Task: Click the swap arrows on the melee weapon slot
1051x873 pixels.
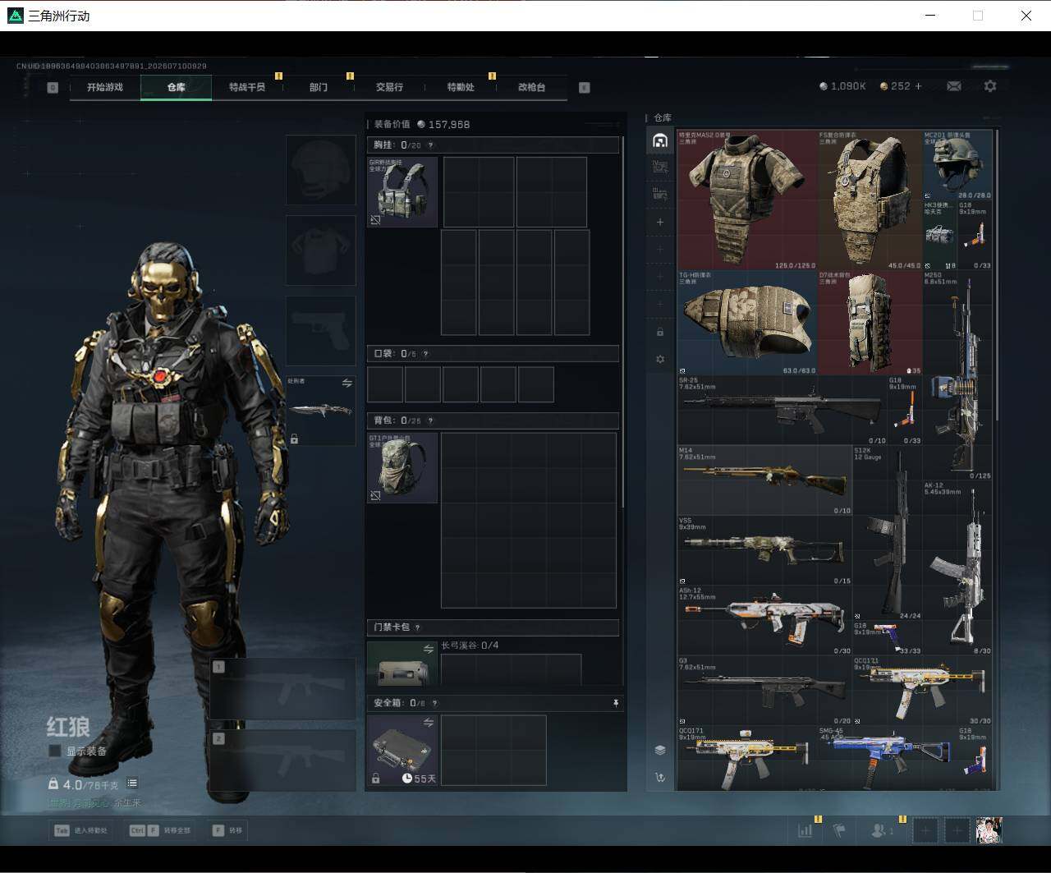Action: [x=347, y=384]
